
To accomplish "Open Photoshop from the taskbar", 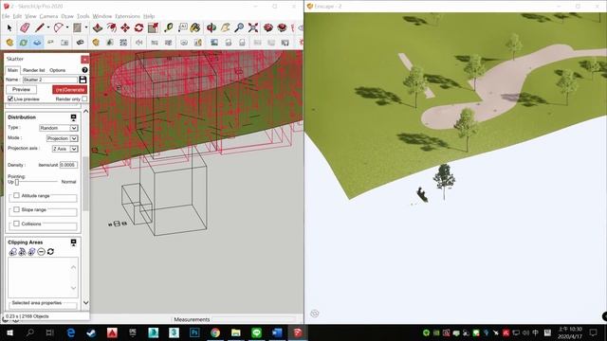I will [194, 332].
